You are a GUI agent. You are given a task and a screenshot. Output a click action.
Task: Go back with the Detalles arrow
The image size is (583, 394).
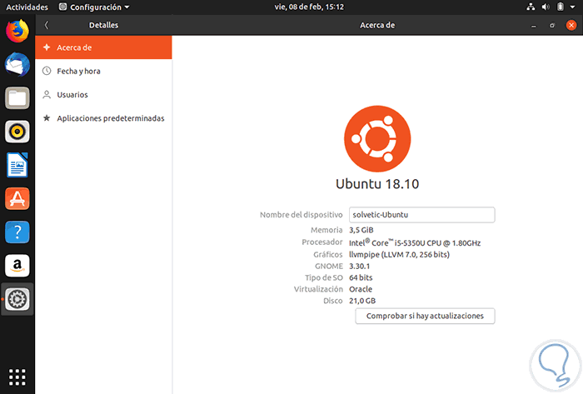pyautogui.click(x=47, y=25)
